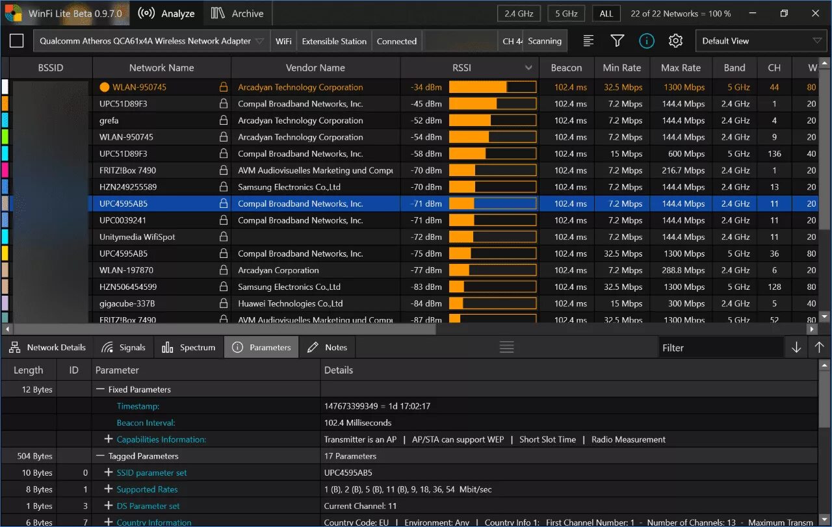Click the up arrow next to Filter
Screen dimensions: 832x527
click(819, 348)
